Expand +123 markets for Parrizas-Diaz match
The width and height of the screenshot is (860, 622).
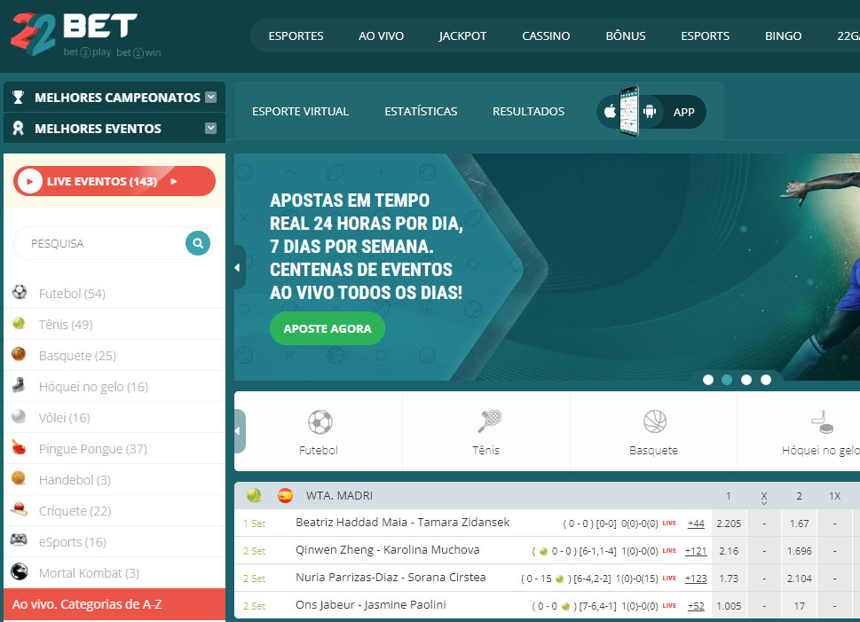[696, 579]
